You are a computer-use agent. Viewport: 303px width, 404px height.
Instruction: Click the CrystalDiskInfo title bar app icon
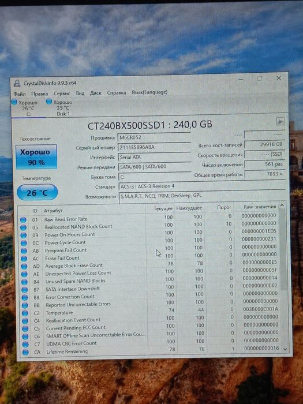(x=17, y=83)
